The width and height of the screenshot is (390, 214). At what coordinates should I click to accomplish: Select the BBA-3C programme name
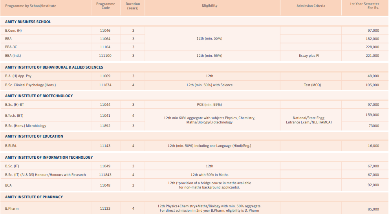11,47
